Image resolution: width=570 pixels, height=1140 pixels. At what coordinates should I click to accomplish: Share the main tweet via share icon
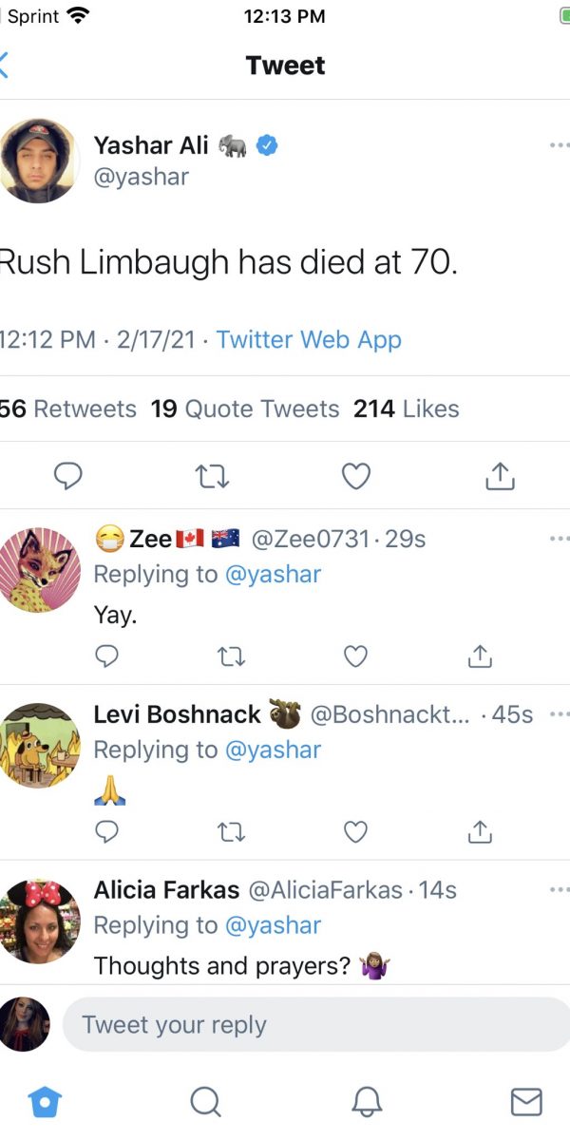click(x=500, y=476)
